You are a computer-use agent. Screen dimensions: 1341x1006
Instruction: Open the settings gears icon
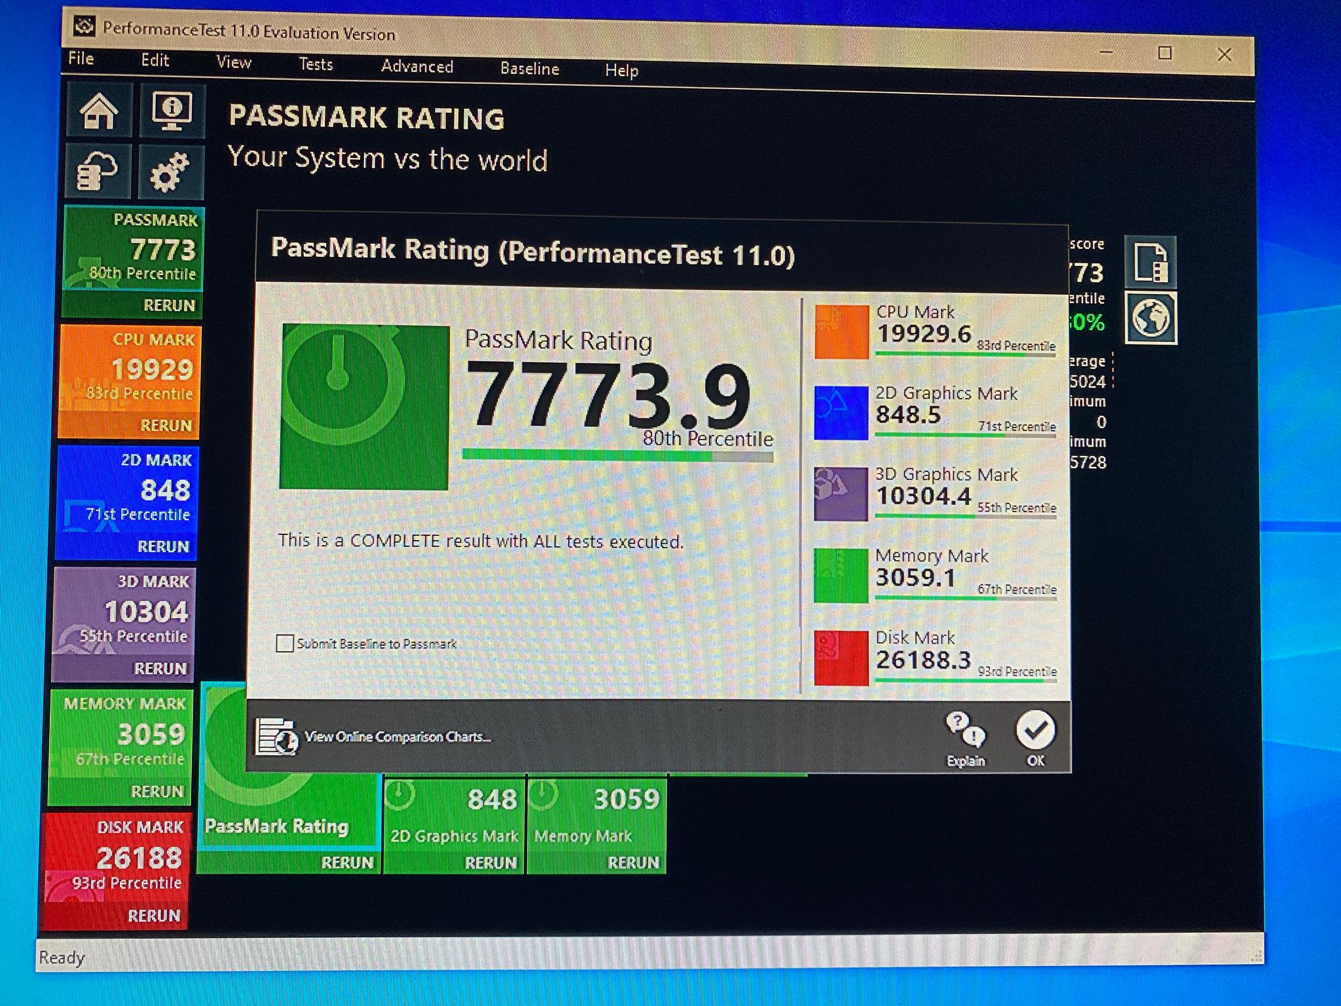coord(171,172)
